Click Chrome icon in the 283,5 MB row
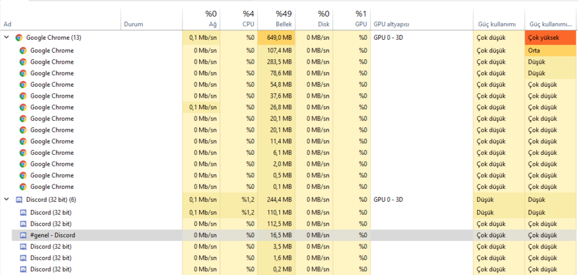The width and height of the screenshot is (578, 275). (x=23, y=62)
